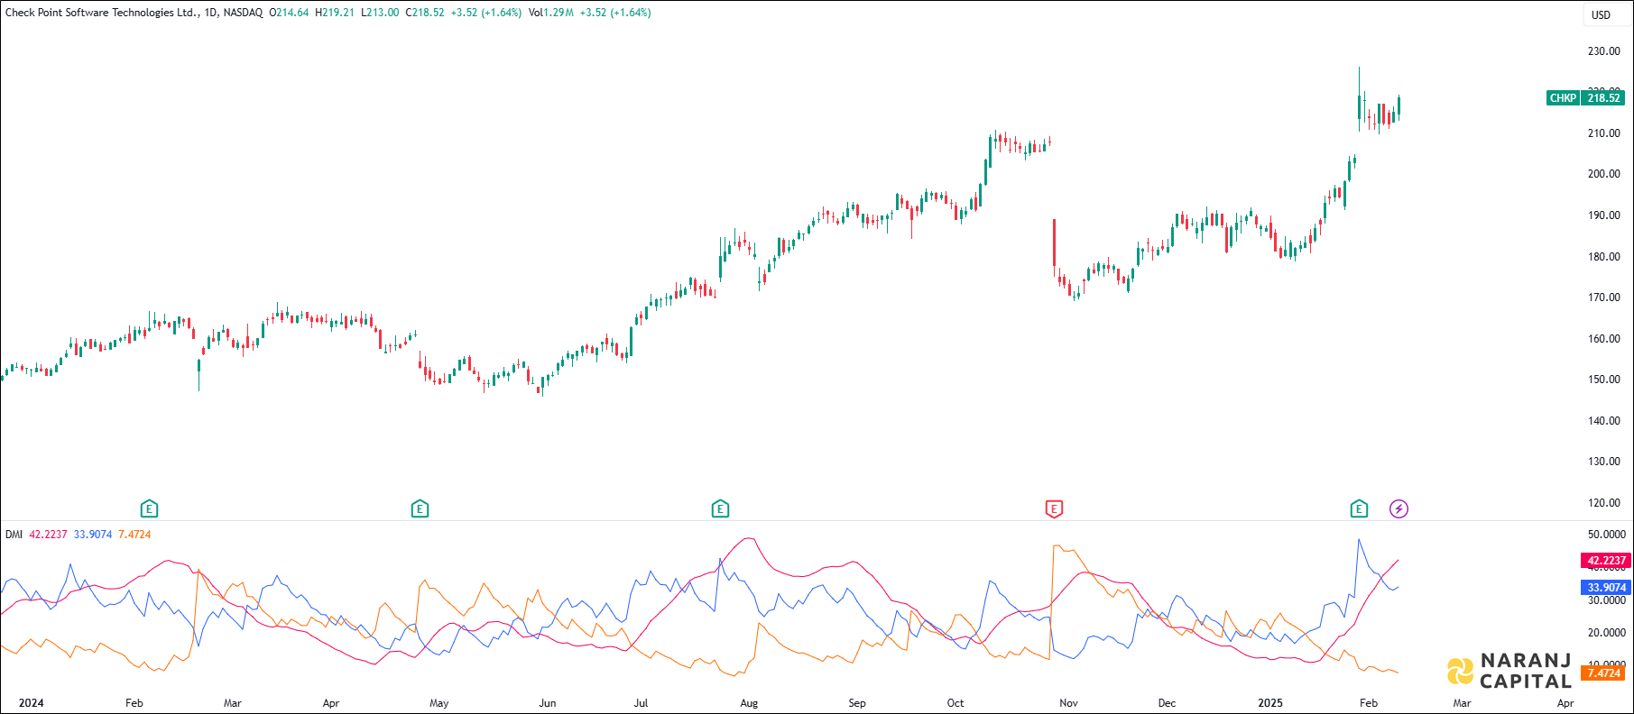The image size is (1634, 714).
Task: Click the orange 7.4724 value in DMI legend
Action: coord(134,535)
